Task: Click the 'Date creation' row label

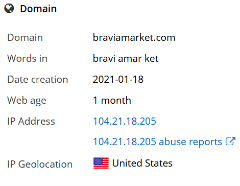Action: [x=38, y=79]
